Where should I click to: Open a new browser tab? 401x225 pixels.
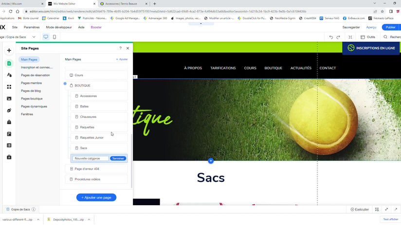pos(154,4)
